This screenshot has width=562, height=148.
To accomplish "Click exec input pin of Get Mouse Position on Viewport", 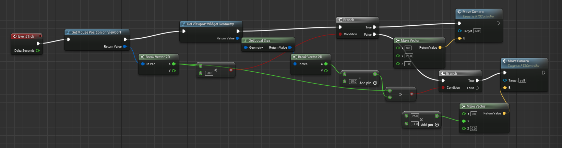I will coord(69,39).
